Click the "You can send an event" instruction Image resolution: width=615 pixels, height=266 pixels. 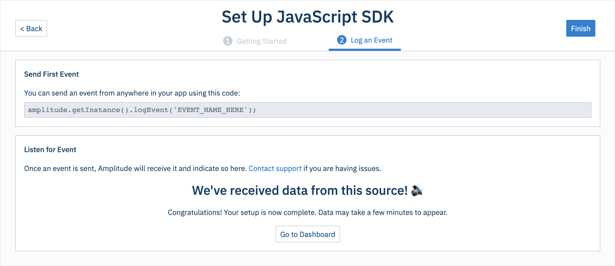132,93
